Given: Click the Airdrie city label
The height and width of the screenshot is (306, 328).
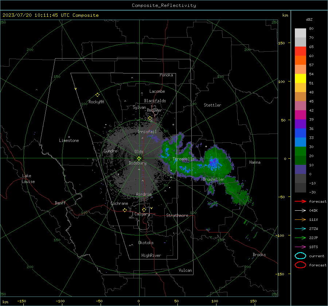Looking at the screenshot, I should click(144, 194).
